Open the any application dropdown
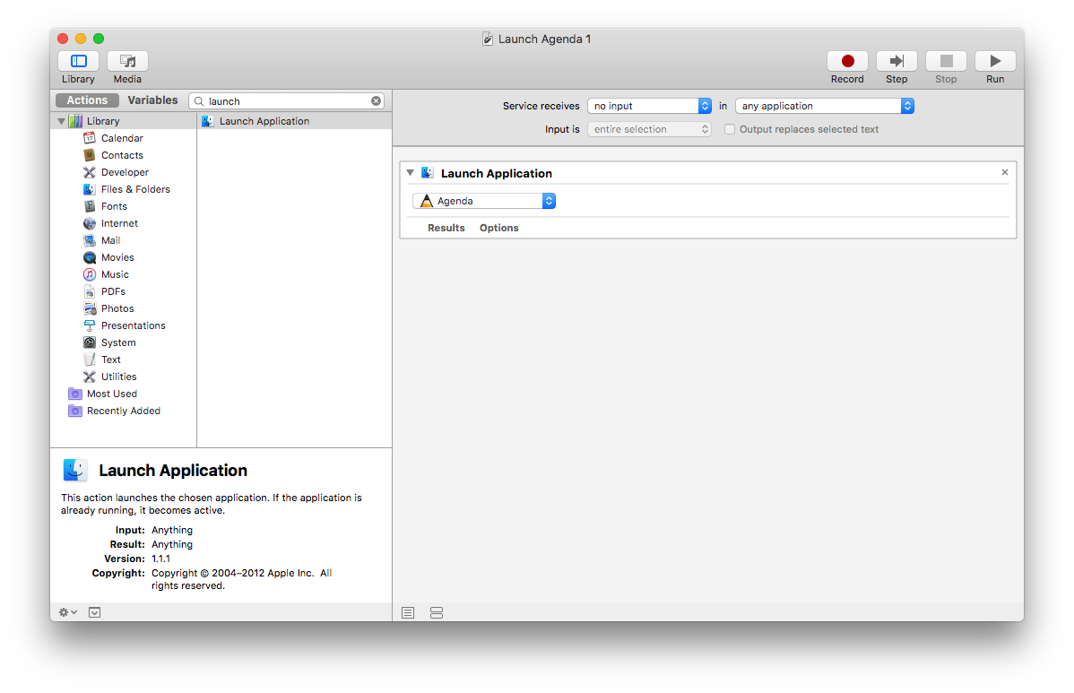 825,106
